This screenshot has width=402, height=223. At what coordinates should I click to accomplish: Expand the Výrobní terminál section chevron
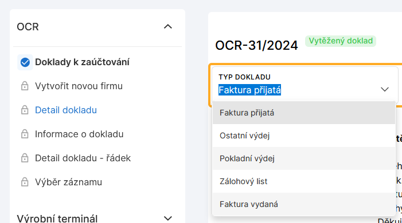point(168,218)
